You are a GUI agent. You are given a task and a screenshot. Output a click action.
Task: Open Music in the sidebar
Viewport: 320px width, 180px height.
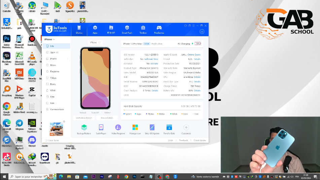click(57, 65)
